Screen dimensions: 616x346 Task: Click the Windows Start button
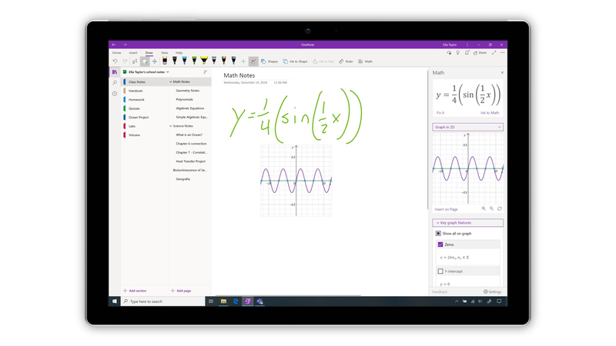(115, 301)
